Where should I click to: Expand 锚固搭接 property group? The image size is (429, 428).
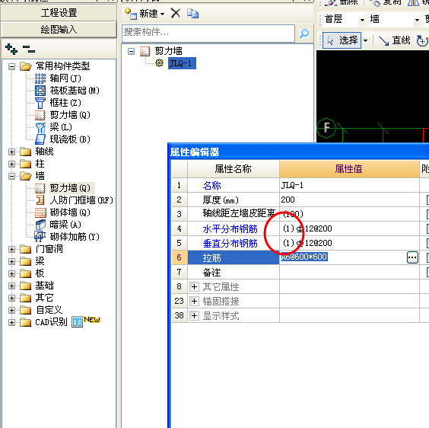(x=194, y=302)
